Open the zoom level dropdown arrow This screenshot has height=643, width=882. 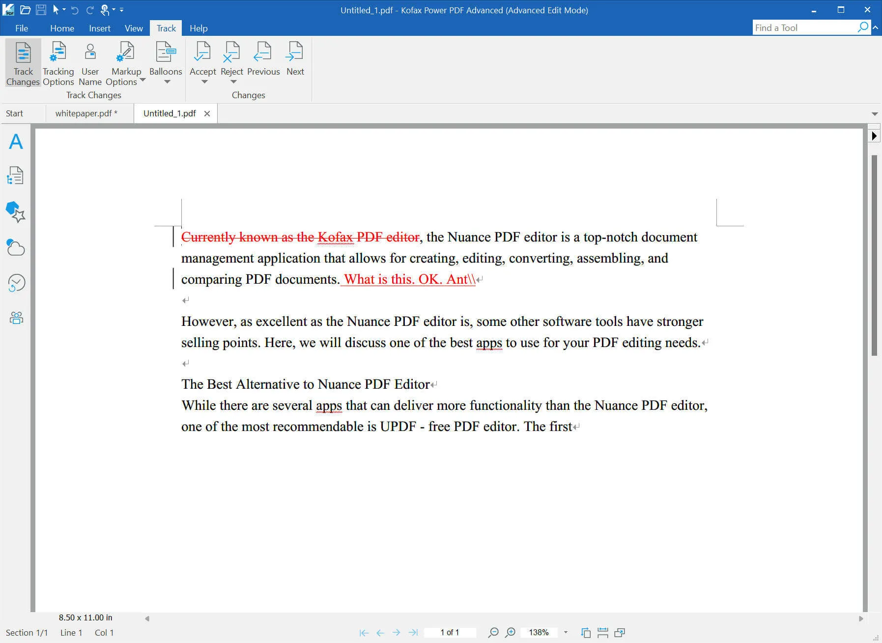tap(566, 633)
